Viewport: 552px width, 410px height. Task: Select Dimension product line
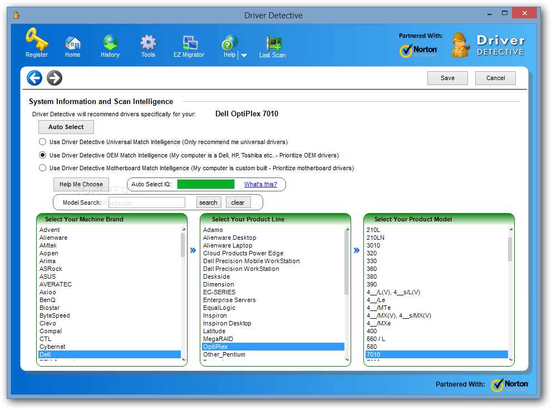273,284
